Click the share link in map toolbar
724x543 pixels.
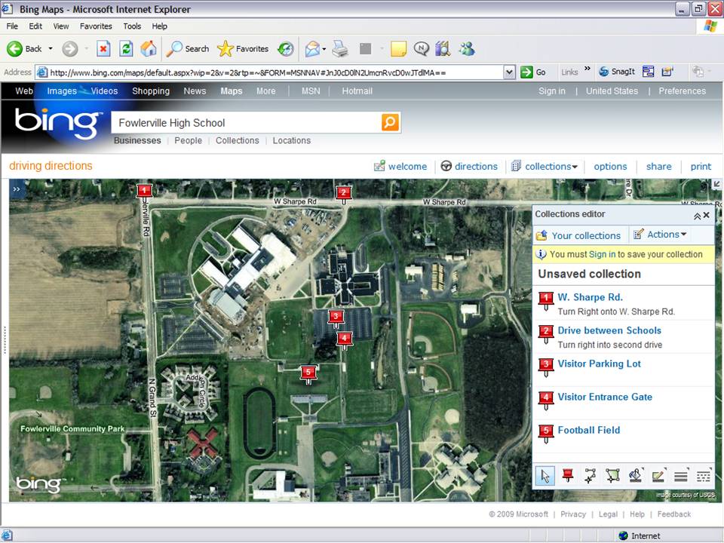(659, 166)
